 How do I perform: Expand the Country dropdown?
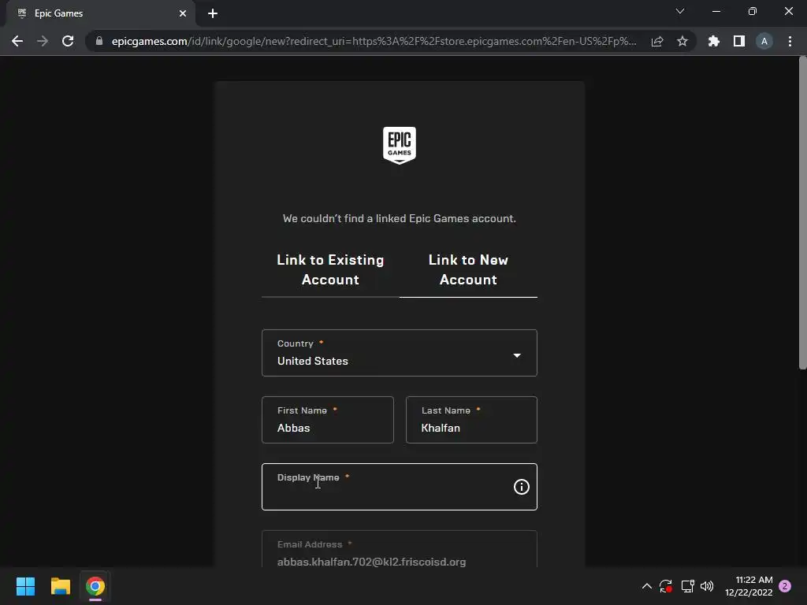(x=400, y=353)
